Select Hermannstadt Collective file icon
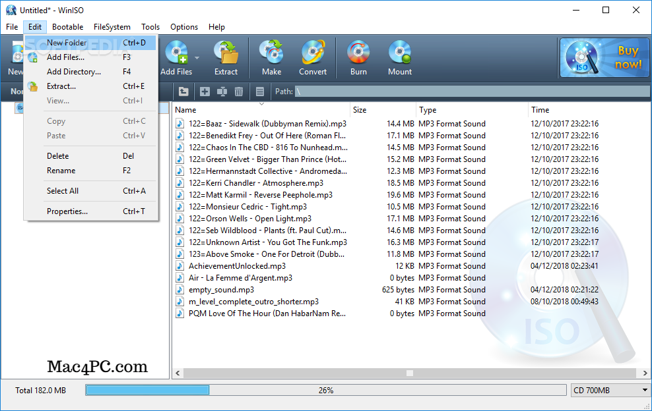The height and width of the screenshot is (411, 652). [x=179, y=171]
